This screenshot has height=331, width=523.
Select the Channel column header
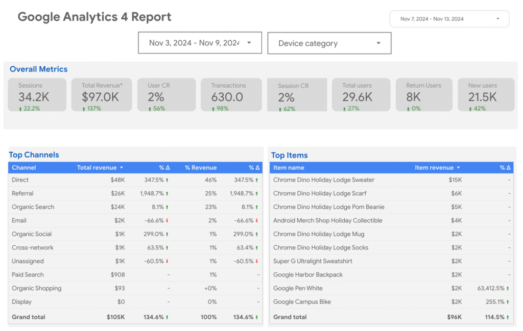pos(24,168)
